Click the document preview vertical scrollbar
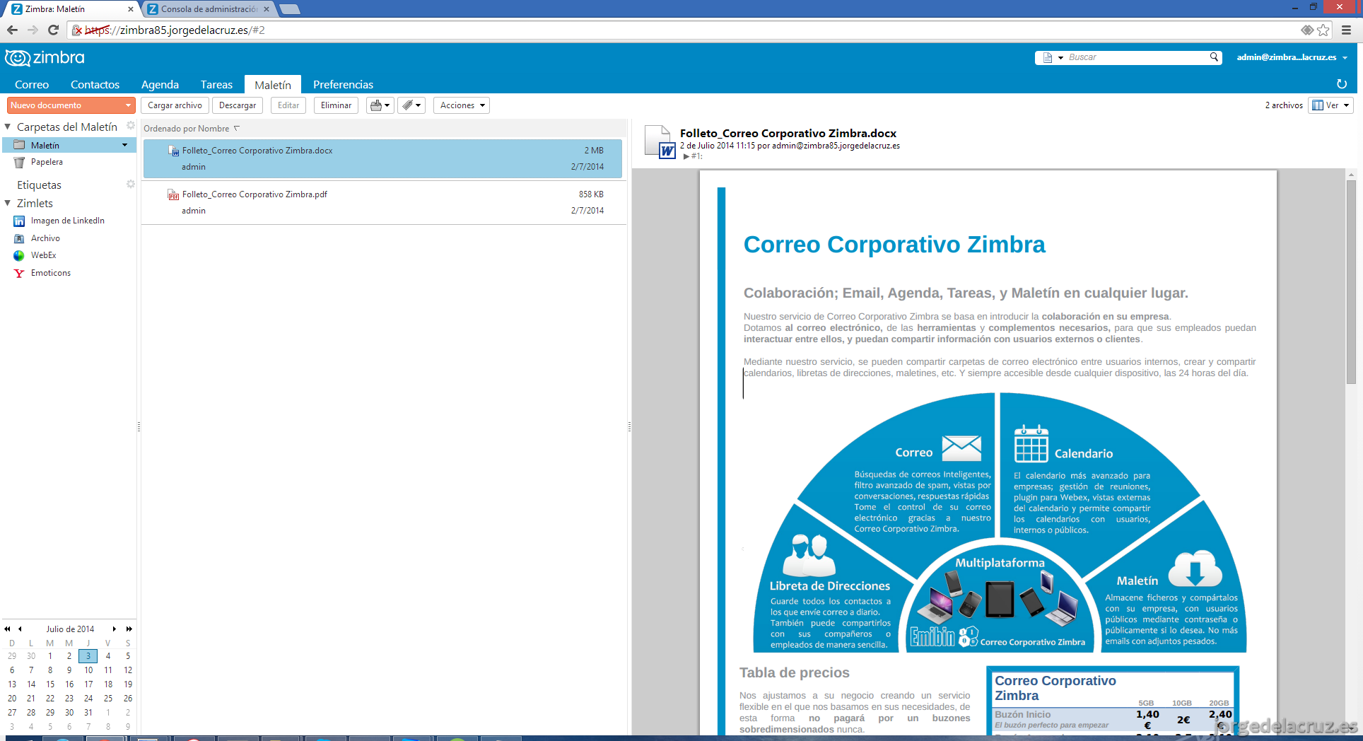Image resolution: width=1363 pixels, height=741 pixels. 1351,281
